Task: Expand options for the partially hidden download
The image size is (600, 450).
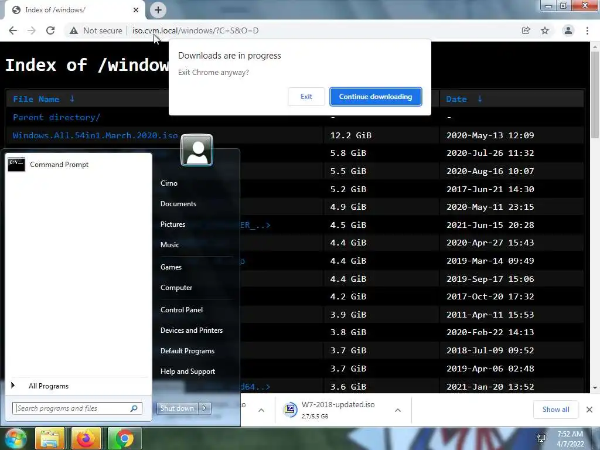Action: coord(261,410)
